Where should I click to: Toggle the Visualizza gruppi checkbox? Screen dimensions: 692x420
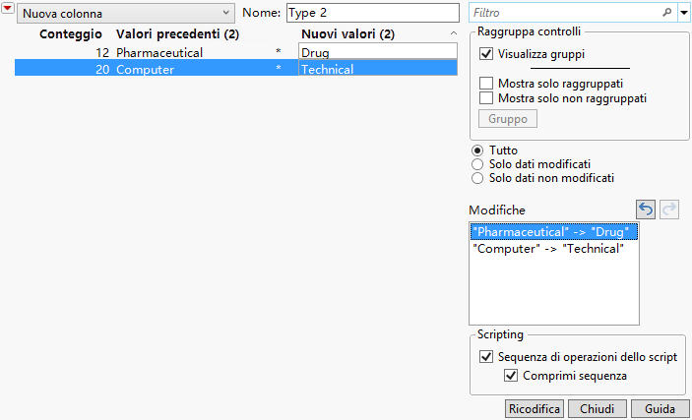point(486,54)
